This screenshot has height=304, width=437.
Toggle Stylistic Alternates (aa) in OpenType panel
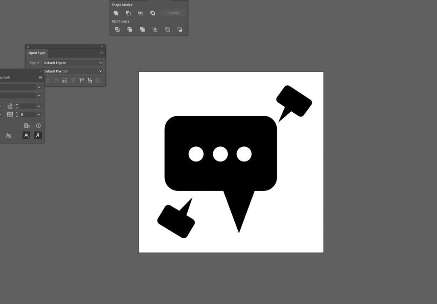(65, 81)
